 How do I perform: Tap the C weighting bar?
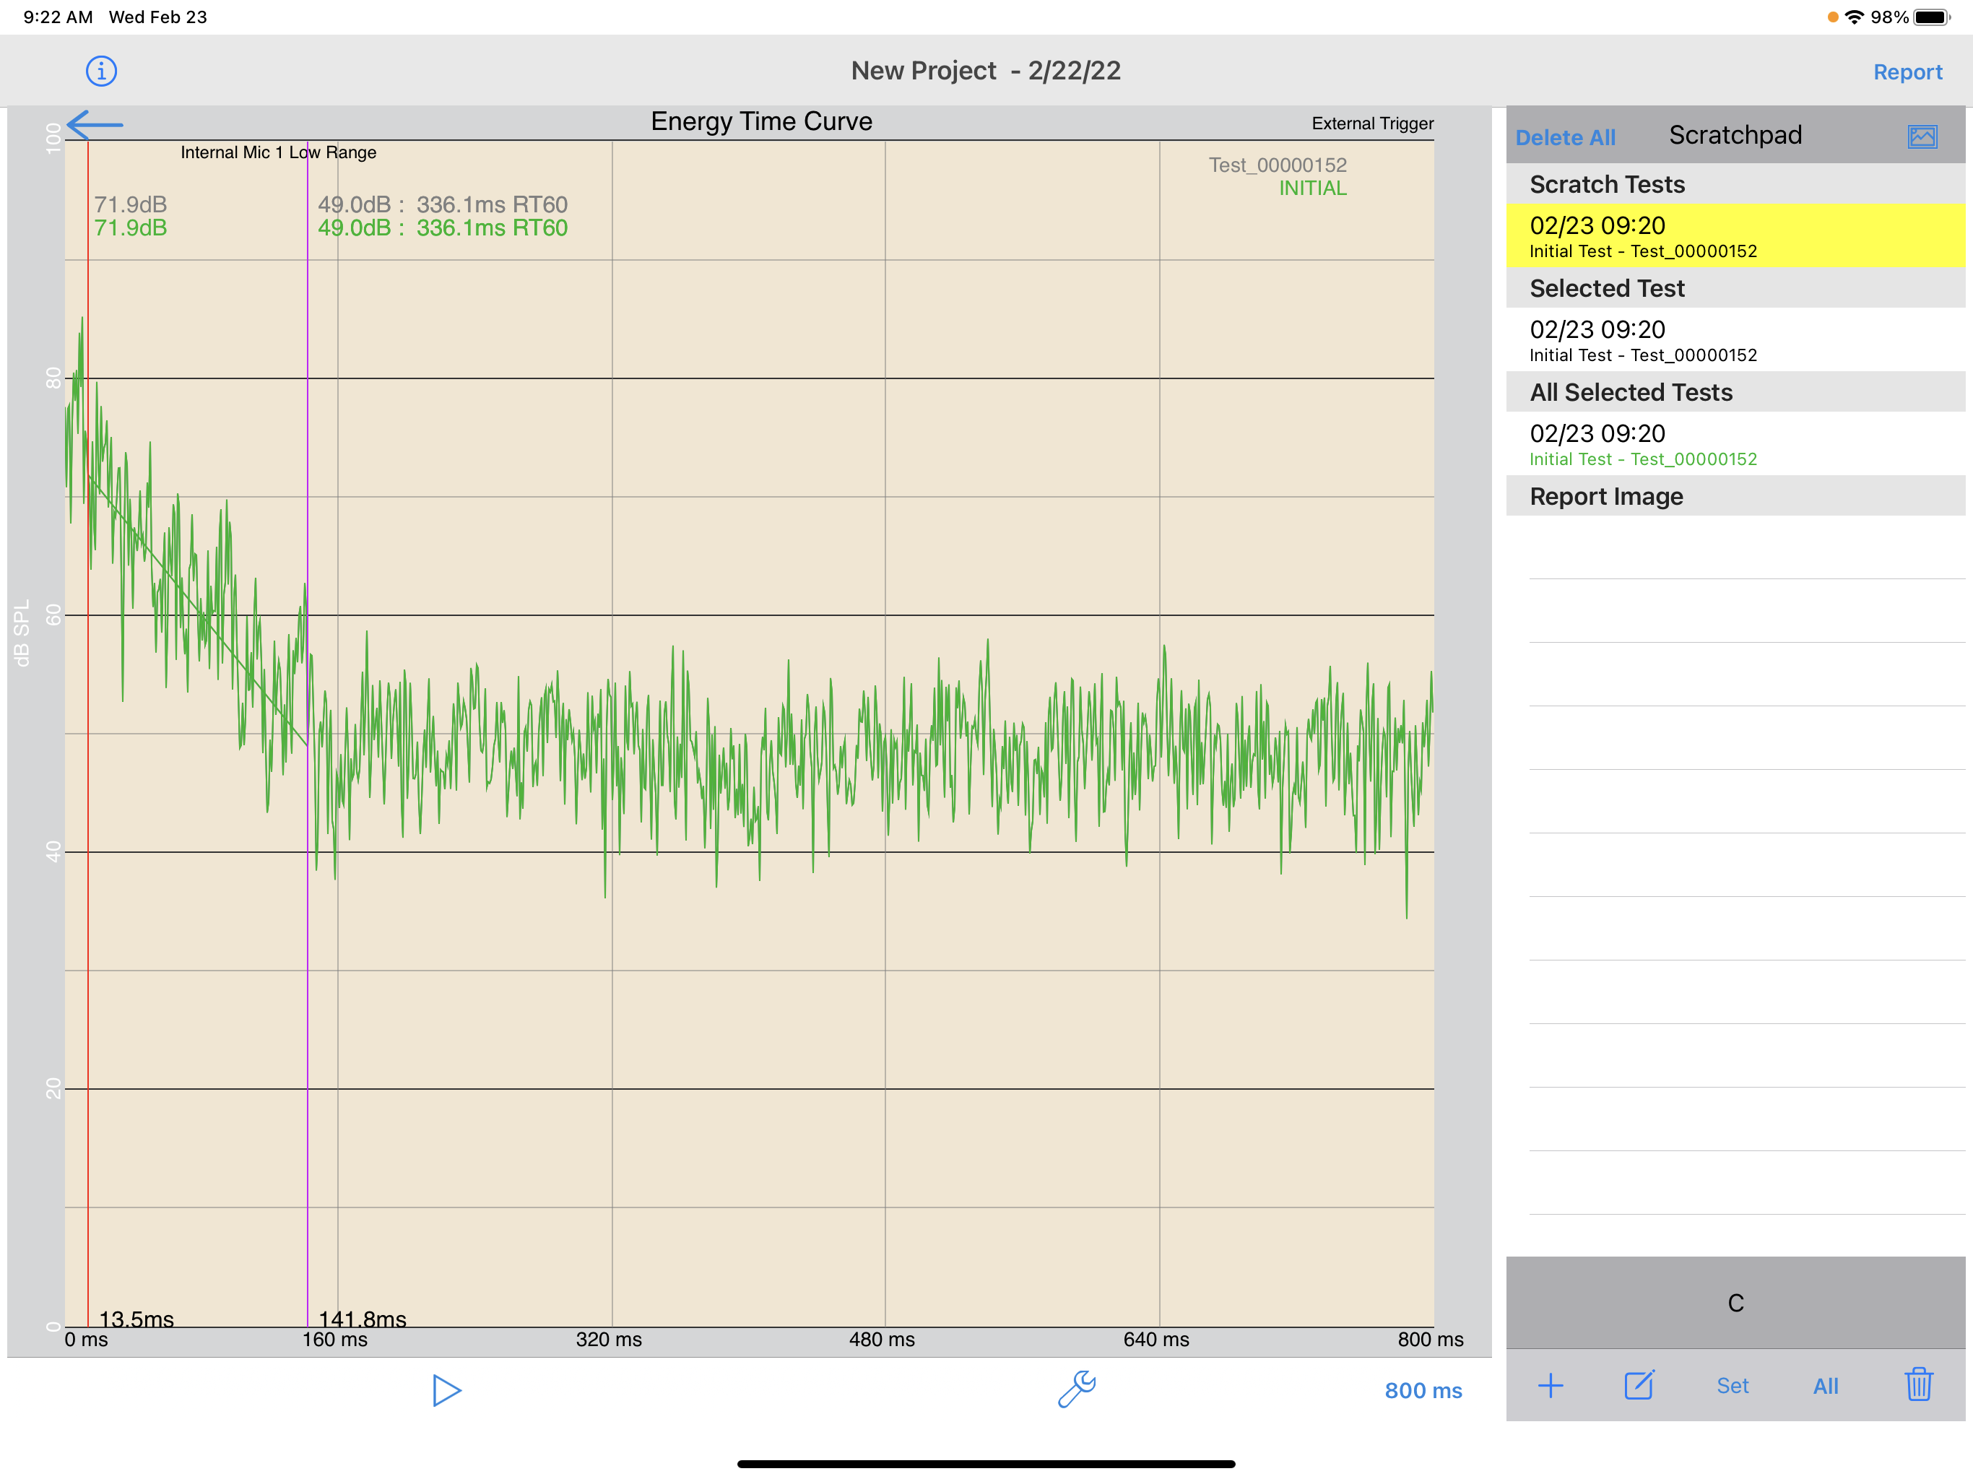tap(1735, 1302)
